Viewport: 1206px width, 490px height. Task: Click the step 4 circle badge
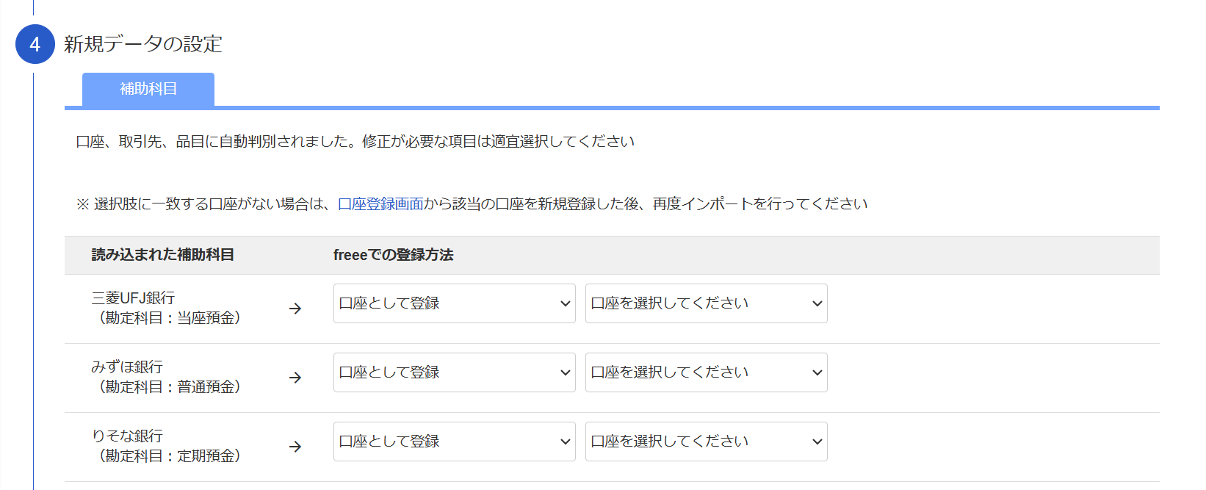[35, 44]
